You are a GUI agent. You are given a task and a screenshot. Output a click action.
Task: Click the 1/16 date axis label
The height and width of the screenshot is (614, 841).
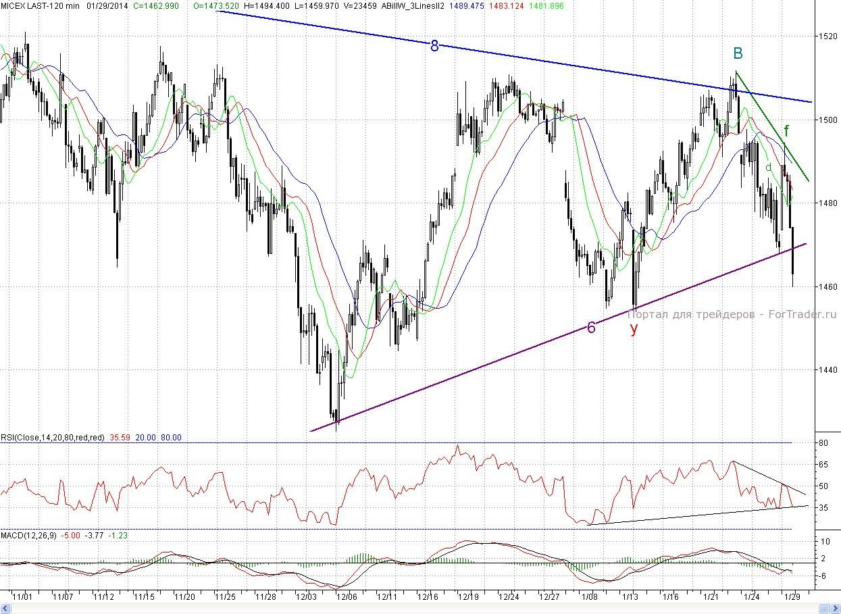(670, 597)
